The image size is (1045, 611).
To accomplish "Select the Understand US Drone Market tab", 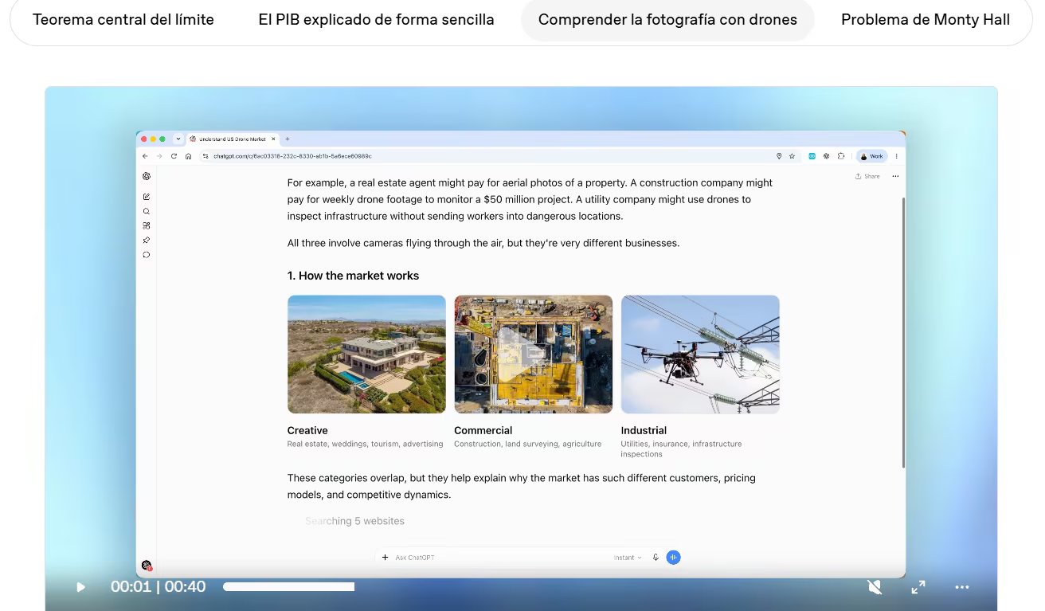I will tap(233, 139).
